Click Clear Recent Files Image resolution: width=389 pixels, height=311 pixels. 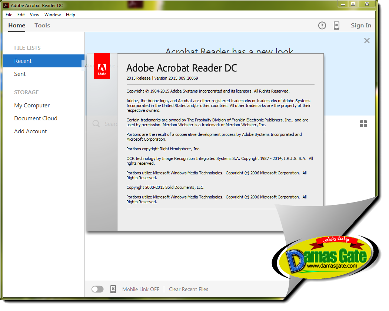point(189,289)
